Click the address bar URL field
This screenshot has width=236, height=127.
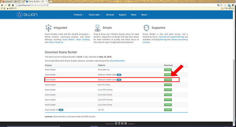tap(116, 5)
